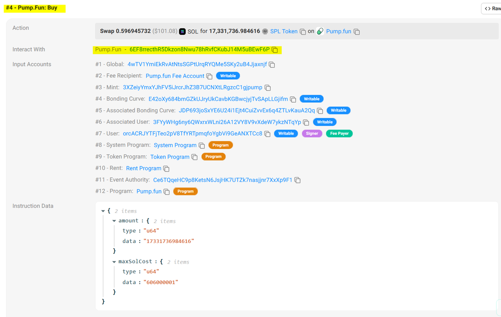Image resolution: width=501 pixels, height=317 pixels.
Task: Copy the Associated User address
Action: click(305, 122)
